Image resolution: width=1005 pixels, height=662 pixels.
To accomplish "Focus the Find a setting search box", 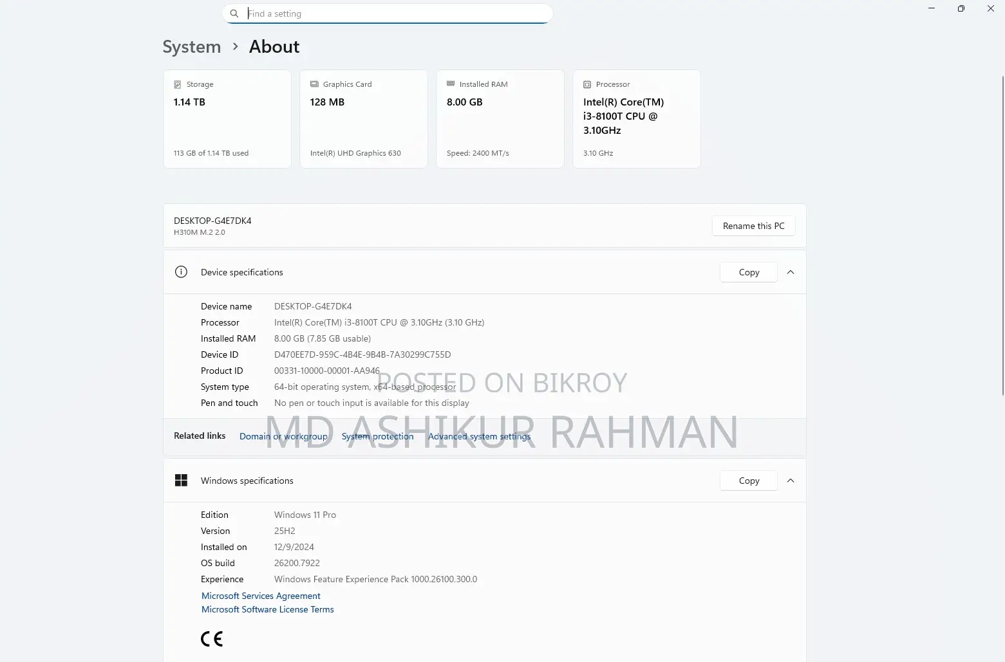I will point(388,14).
